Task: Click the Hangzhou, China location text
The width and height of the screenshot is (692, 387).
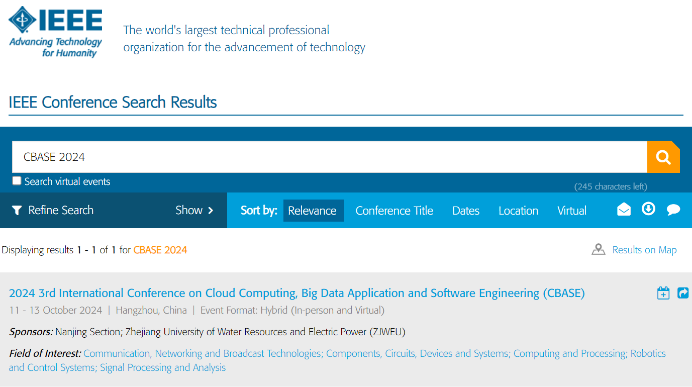Action: (151, 310)
